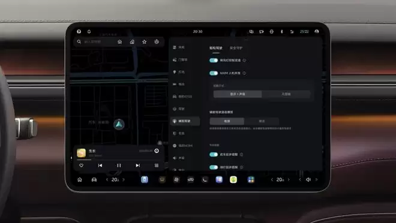396x223 pixels.
Task: Turn off the NAM toggle switch
Action: (x=214, y=73)
